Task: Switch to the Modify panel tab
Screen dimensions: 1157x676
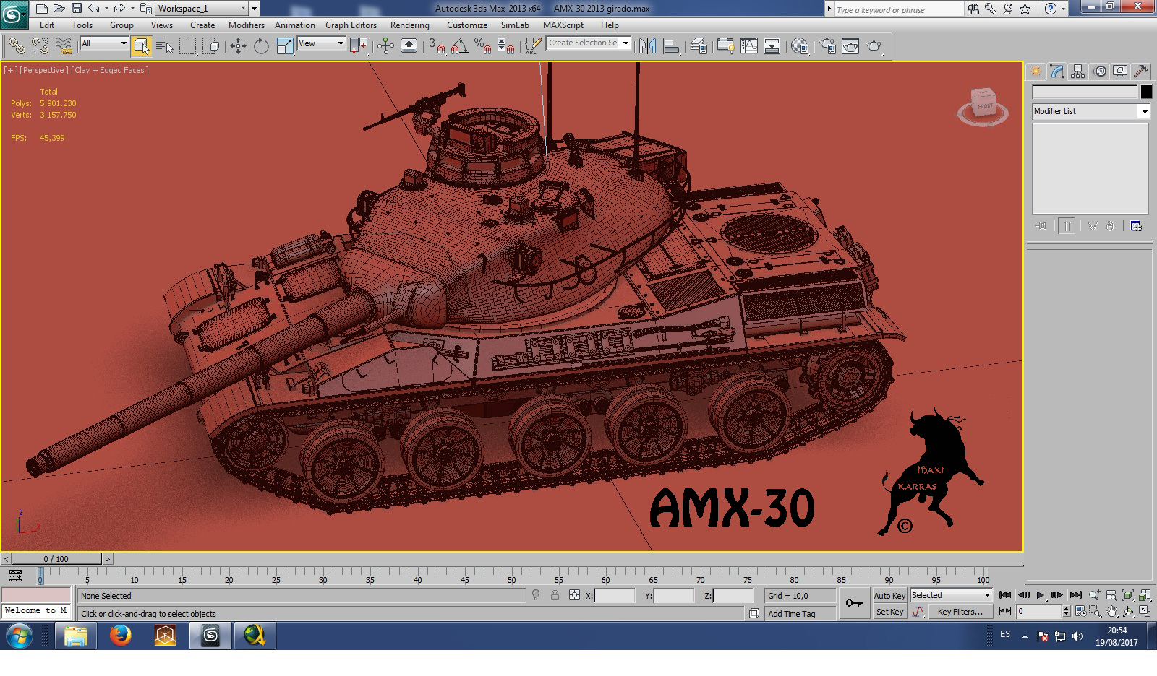Action: [x=1056, y=71]
